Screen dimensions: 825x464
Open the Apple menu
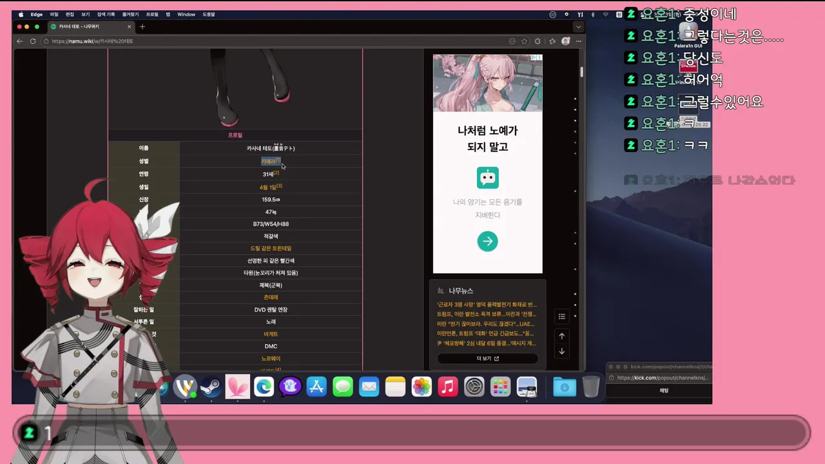pyautogui.click(x=21, y=14)
